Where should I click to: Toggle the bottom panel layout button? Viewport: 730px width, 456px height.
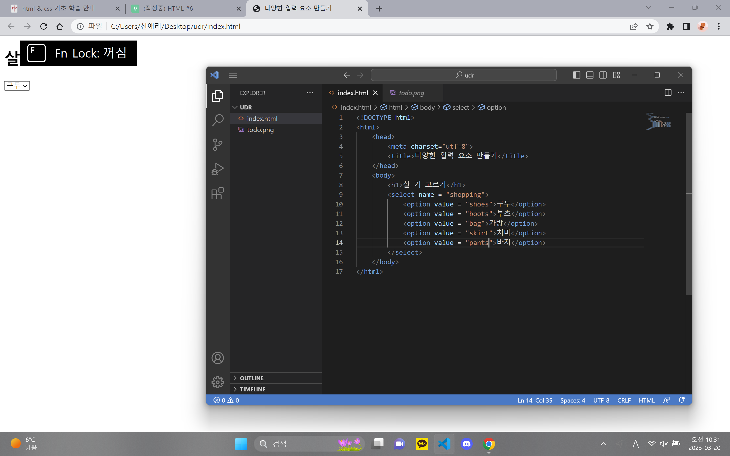pyautogui.click(x=589, y=75)
